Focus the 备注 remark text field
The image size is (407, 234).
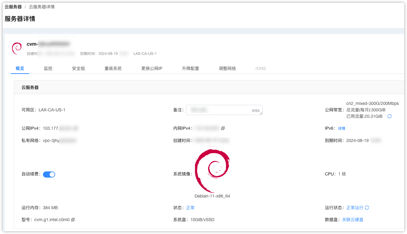point(224,110)
